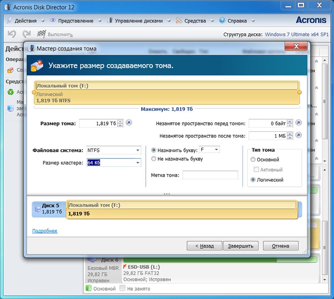Choose Логический as the volume type
Screen dimensions: 334x299
click(x=253, y=180)
